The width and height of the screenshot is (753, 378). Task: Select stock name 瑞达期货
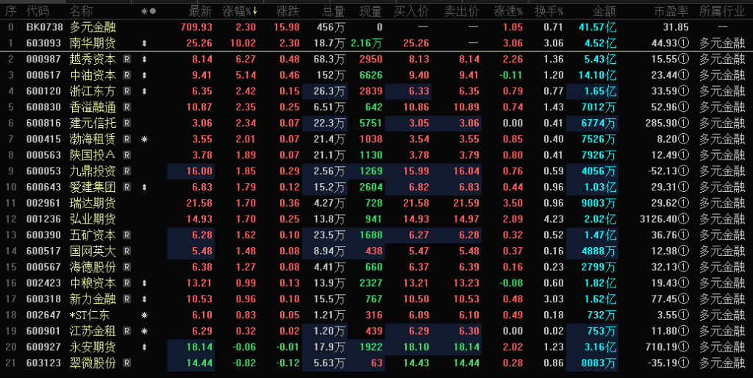tap(93, 203)
